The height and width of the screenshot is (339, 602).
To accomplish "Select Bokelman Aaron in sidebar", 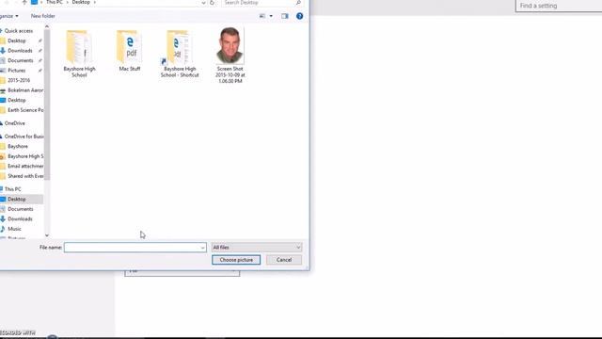I will coord(25,90).
